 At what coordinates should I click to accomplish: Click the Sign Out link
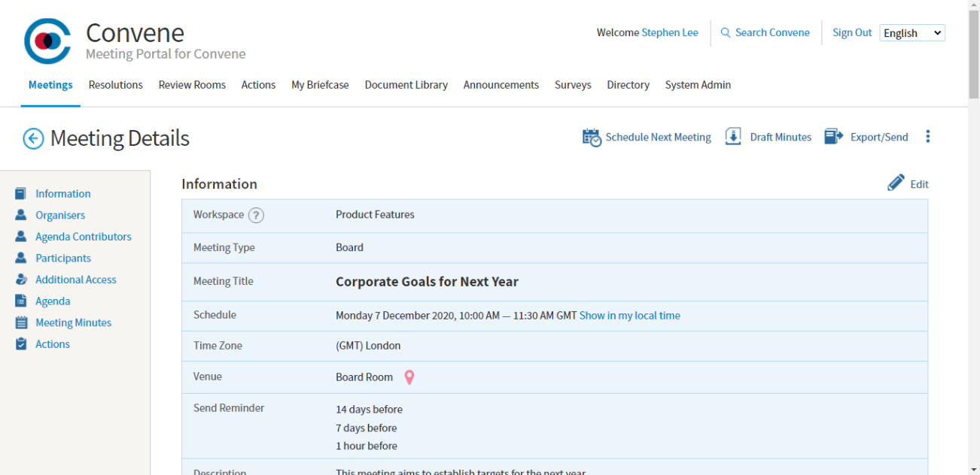click(852, 33)
